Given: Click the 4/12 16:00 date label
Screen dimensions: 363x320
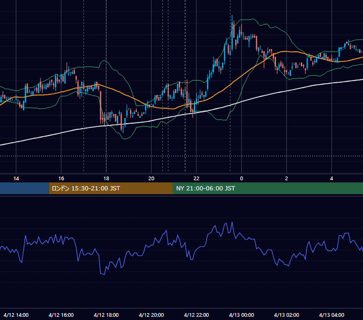Looking at the screenshot, I should (x=61, y=315).
